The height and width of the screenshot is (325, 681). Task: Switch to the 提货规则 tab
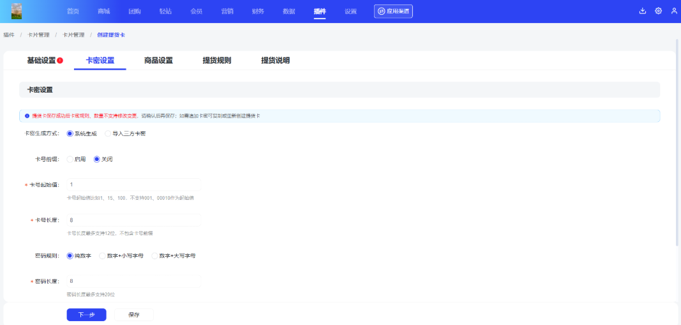click(216, 61)
